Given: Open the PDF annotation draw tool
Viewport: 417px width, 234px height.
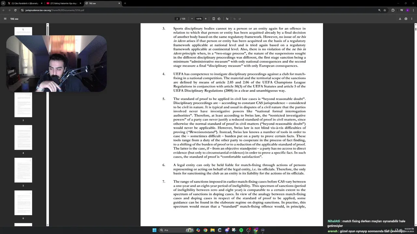Looking at the screenshot, I should point(227,19).
